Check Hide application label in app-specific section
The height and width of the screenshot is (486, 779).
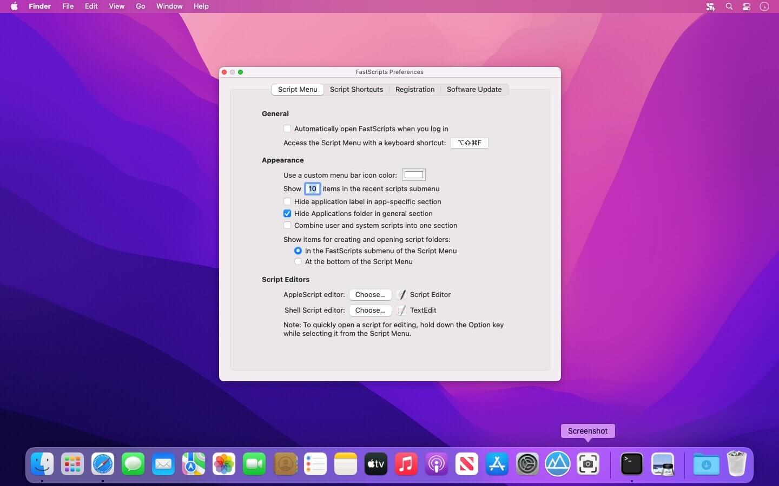click(x=287, y=201)
